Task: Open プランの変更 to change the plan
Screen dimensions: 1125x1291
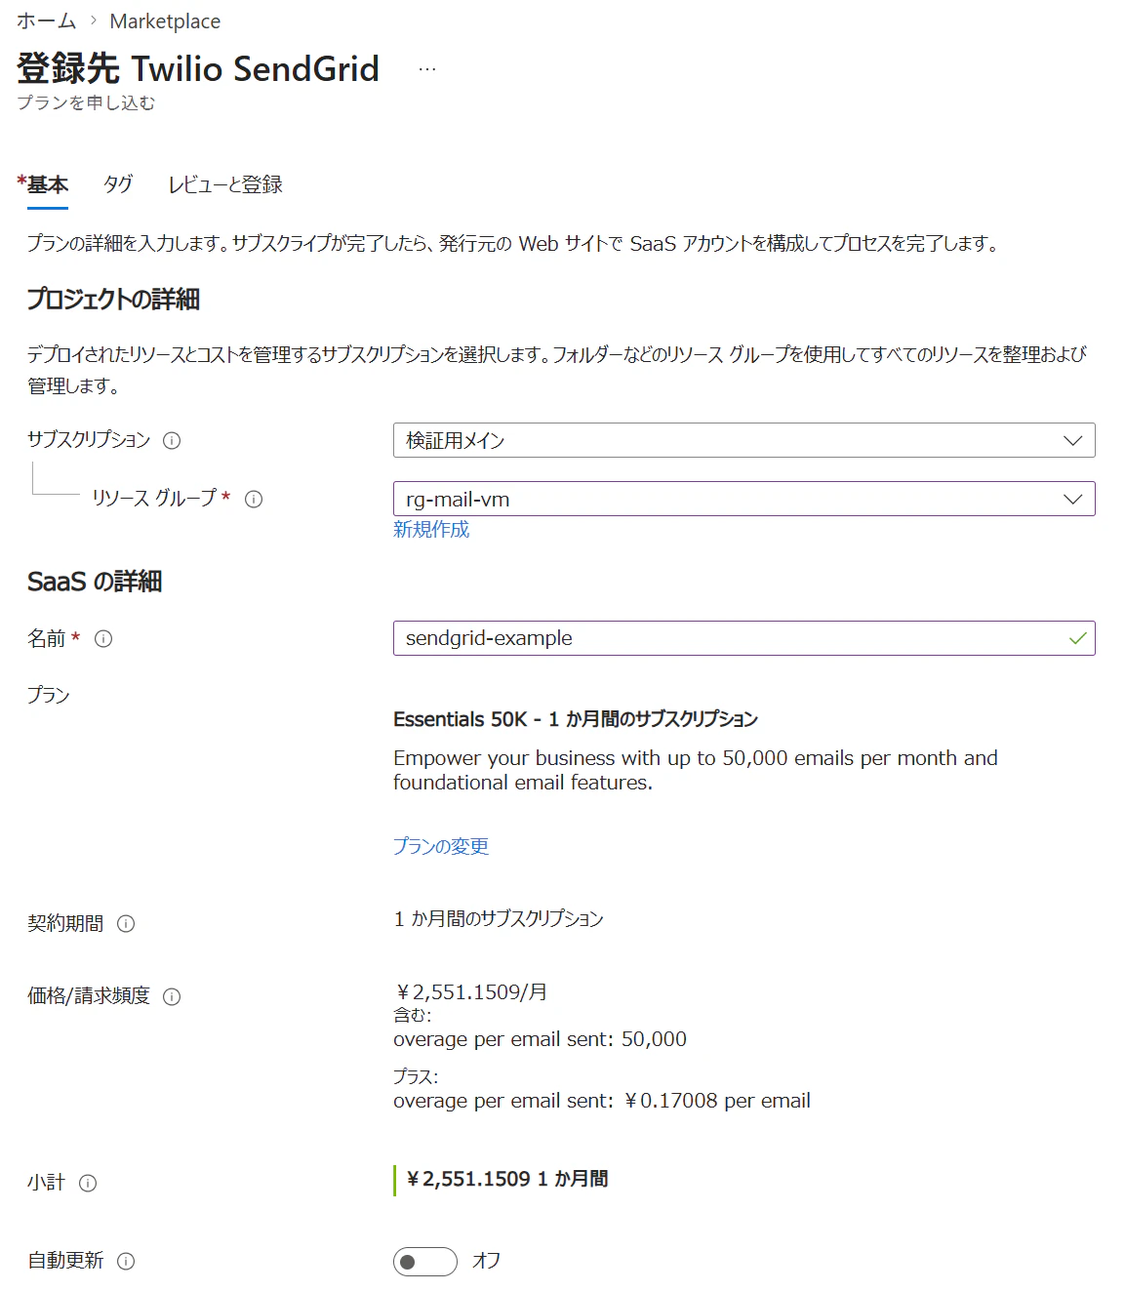Action: pos(440,847)
